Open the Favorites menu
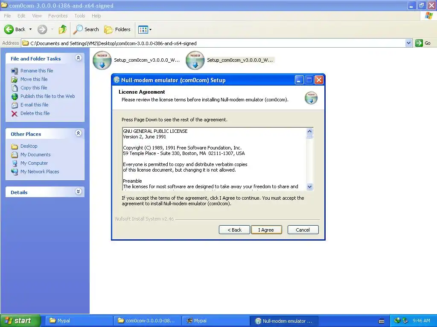This screenshot has height=327, width=437. (58, 16)
